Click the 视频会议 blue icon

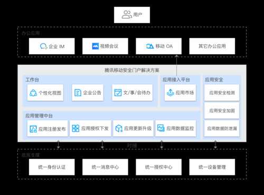pyautogui.click(x=96, y=46)
